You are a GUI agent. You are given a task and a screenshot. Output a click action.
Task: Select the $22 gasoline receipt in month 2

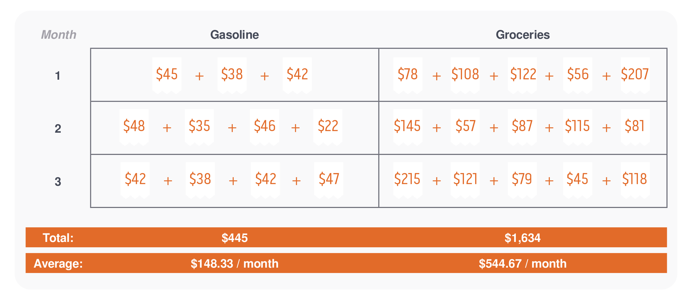[328, 127]
